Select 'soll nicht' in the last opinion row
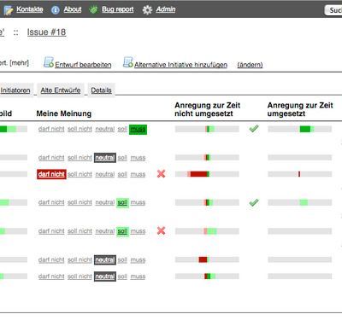This screenshot has width=342, height=320. point(80,276)
